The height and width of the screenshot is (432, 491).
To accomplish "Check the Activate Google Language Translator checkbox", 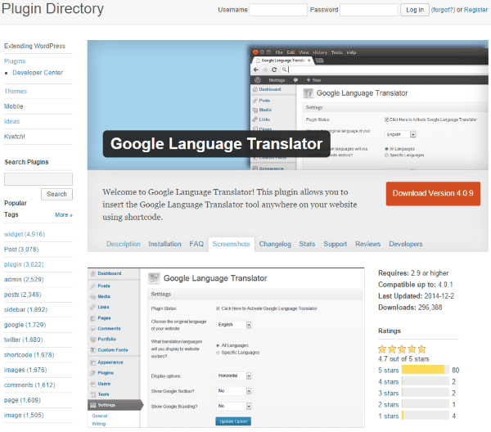I will pos(218,308).
